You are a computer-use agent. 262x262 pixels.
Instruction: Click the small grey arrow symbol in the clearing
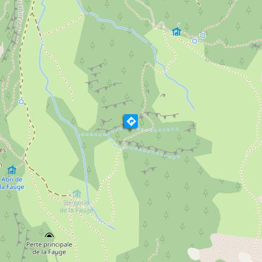click(x=163, y=95)
